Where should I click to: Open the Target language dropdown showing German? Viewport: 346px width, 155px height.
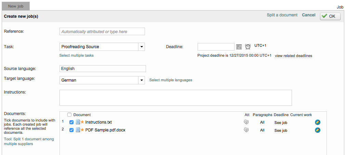142,80
